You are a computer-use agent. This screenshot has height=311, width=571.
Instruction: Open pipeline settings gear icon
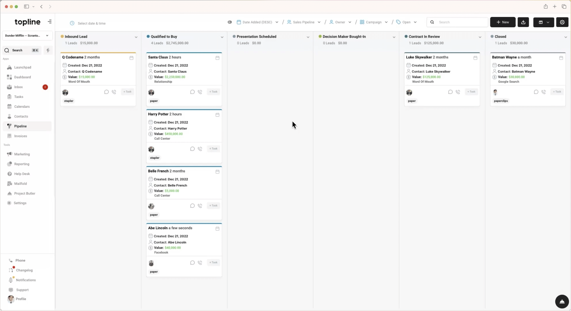562,22
